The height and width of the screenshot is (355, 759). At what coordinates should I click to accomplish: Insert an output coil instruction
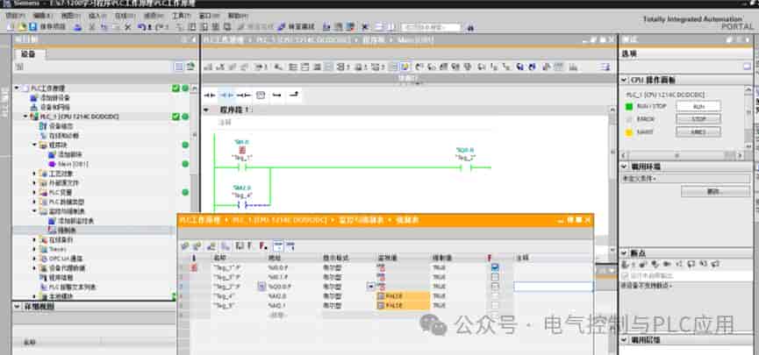243,96
